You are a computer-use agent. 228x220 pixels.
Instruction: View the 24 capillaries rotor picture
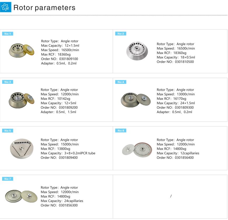pyautogui.click(x=21, y=196)
